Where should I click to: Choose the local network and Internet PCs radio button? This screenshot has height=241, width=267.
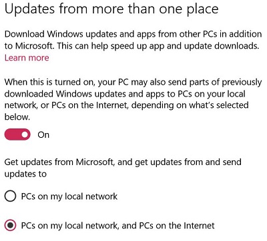10,226
